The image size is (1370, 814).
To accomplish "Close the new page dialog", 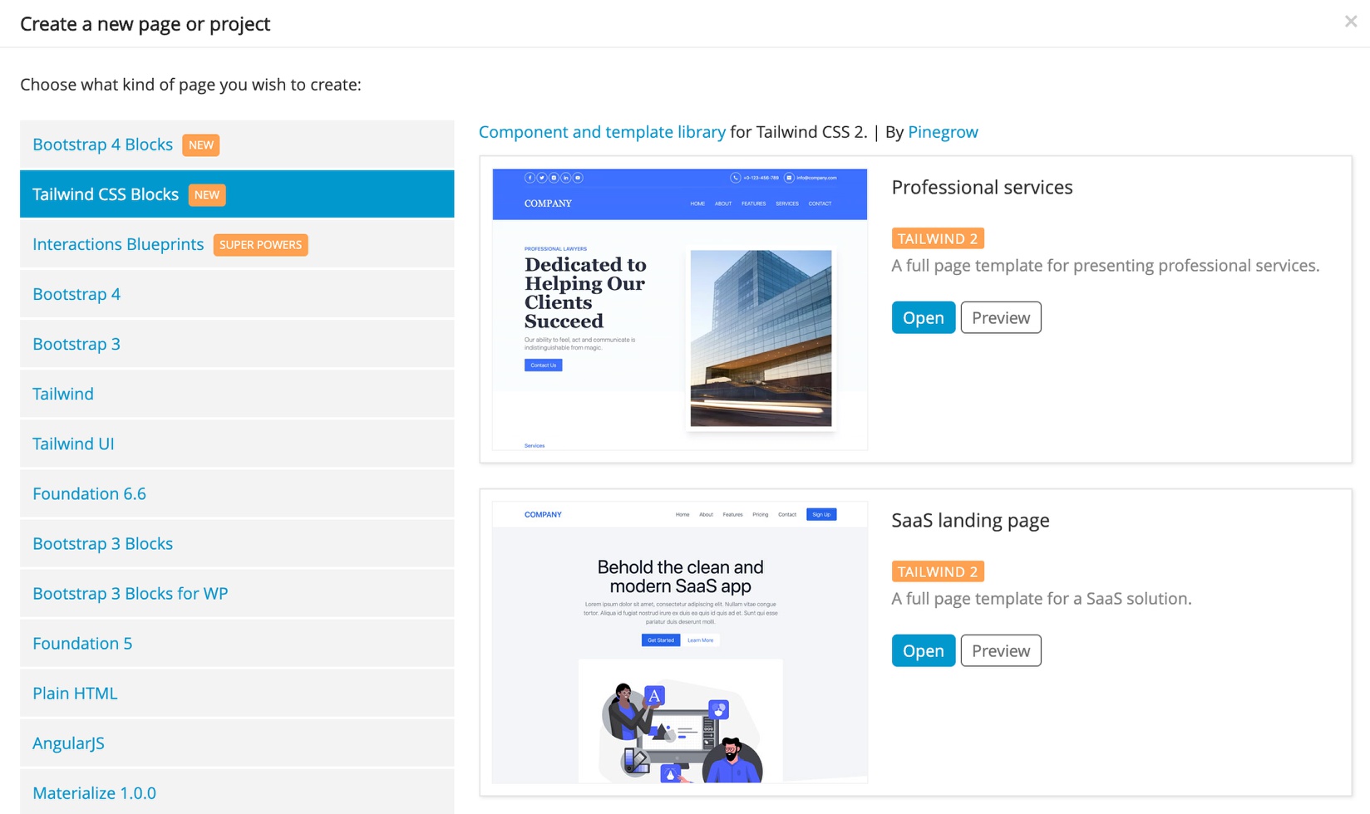I will click(x=1350, y=22).
